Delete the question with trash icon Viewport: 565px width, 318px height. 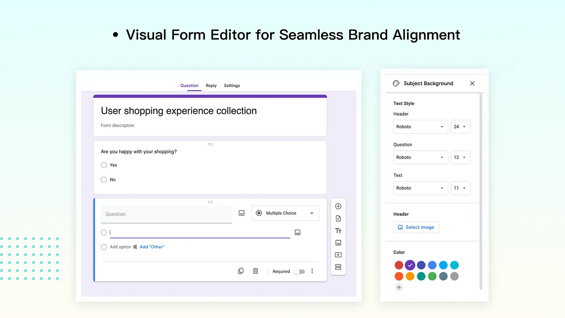(x=255, y=271)
